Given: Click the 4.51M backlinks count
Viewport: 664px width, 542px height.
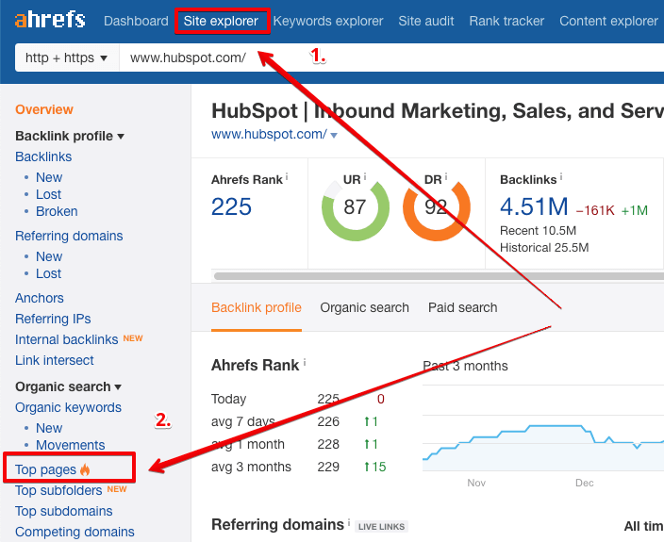Looking at the screenshot, I should pos(534,206).
